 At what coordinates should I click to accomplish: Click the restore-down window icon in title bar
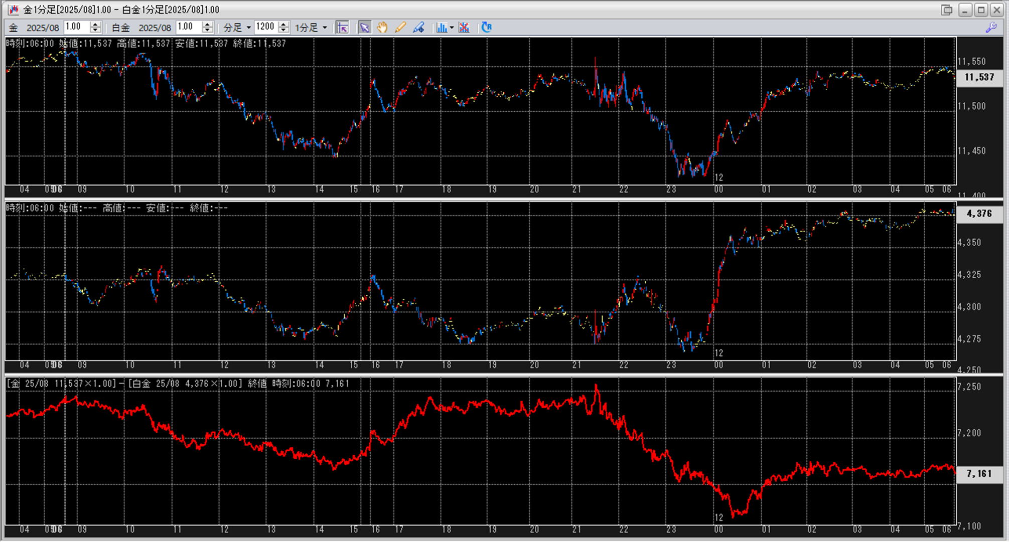[x=946, y=10]
